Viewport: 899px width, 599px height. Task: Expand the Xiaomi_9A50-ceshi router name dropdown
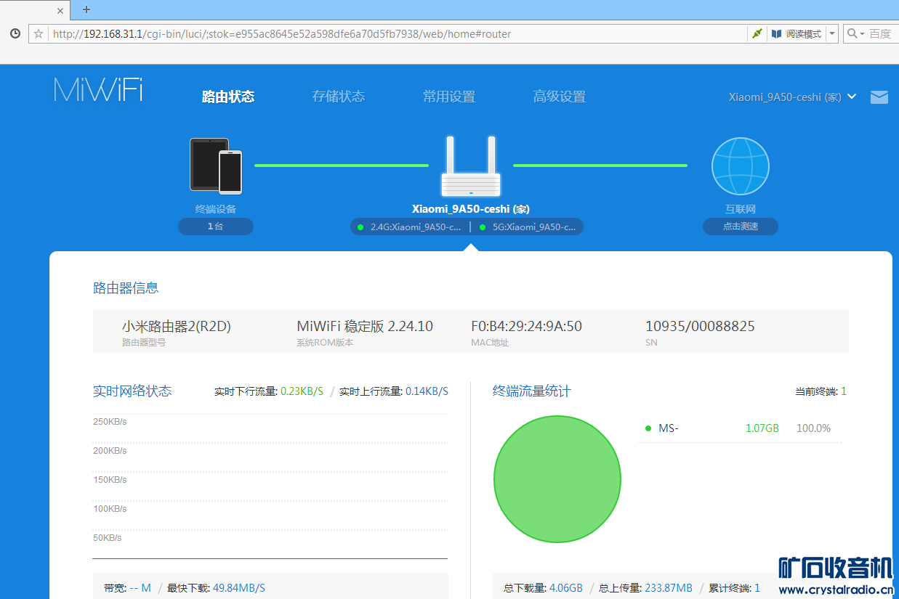click(851, 97)
